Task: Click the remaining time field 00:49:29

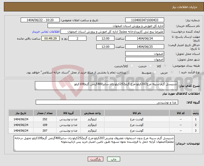Action: pos(50,38)
